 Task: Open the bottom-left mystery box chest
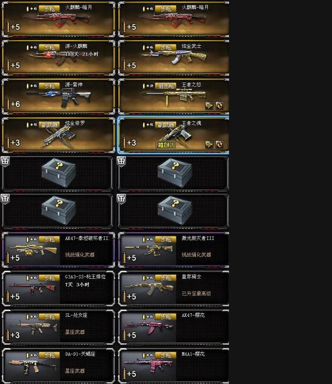pyautogui.click(x=58, y=210)
